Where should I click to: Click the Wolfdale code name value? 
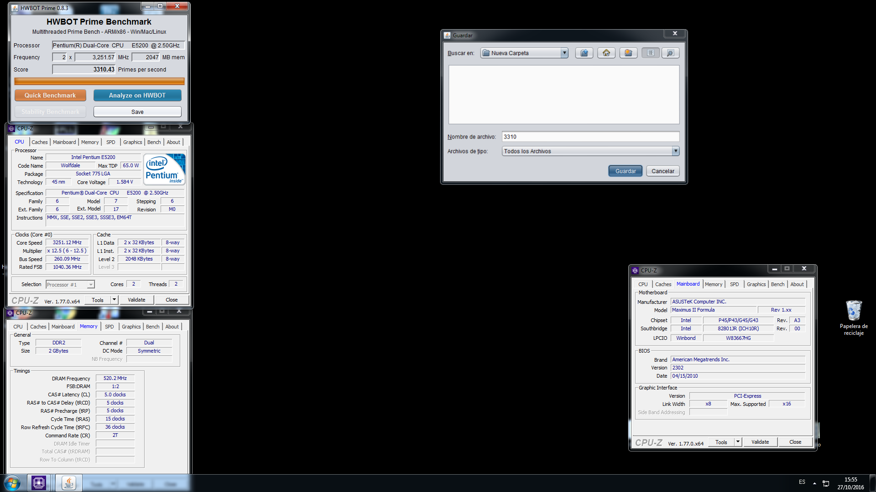70,165
